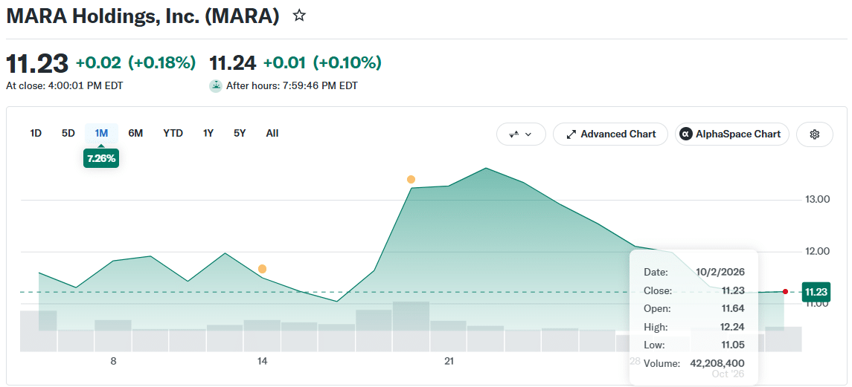Select the YTD time range
852x387 pixels.
point(173,133)
